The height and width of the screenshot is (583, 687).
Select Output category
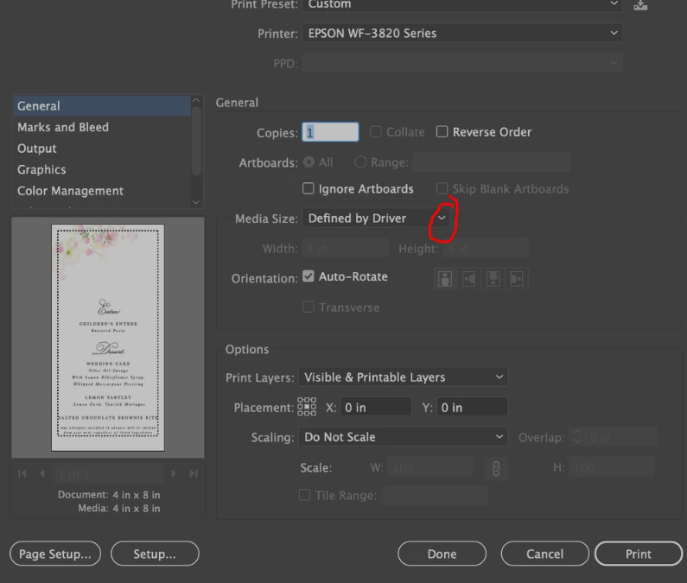click(x=103, y=149)
